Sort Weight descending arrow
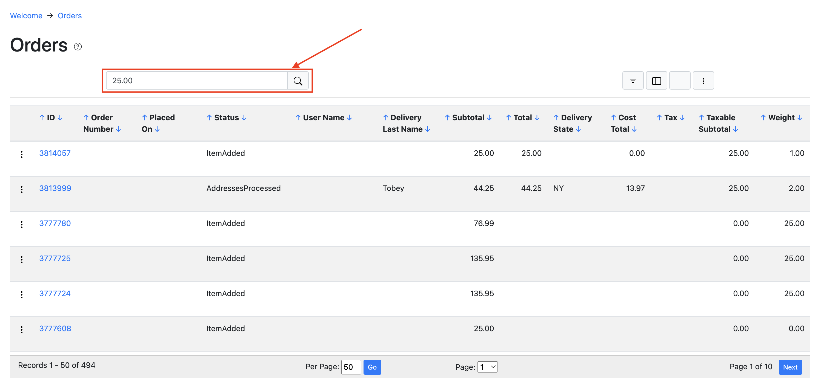Screen dimensions: 818x378 (x=800, y=118)
